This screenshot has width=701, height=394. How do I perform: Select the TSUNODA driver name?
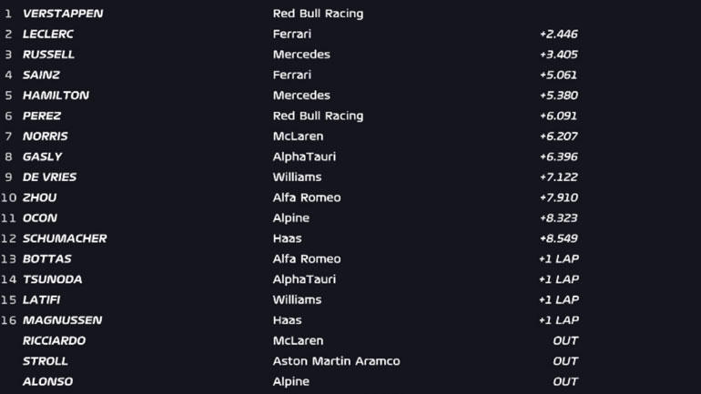(53, 279)
